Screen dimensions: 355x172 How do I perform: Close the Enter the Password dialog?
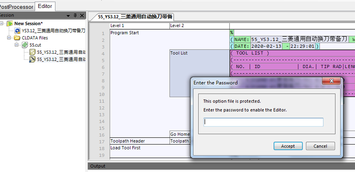(331, 81)
